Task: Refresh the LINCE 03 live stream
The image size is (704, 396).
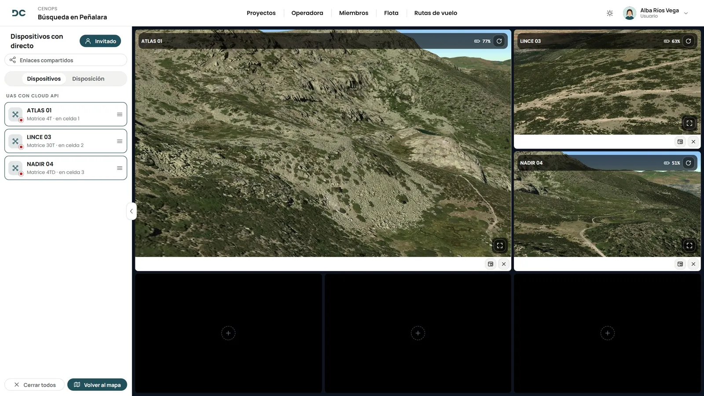Action: 689,41
